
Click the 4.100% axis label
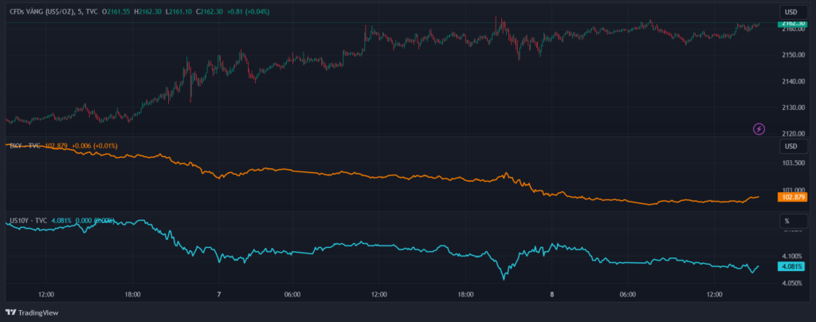click(x=792, y=256)
